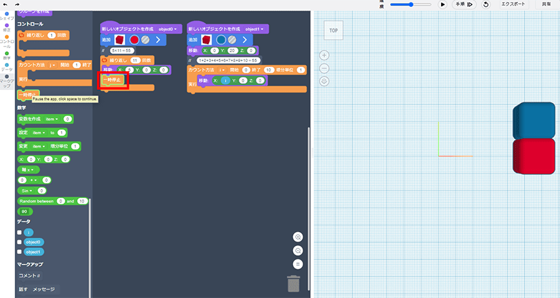
Task: Zoom in the code workspace magnifier icon
Action: (298, 237)
